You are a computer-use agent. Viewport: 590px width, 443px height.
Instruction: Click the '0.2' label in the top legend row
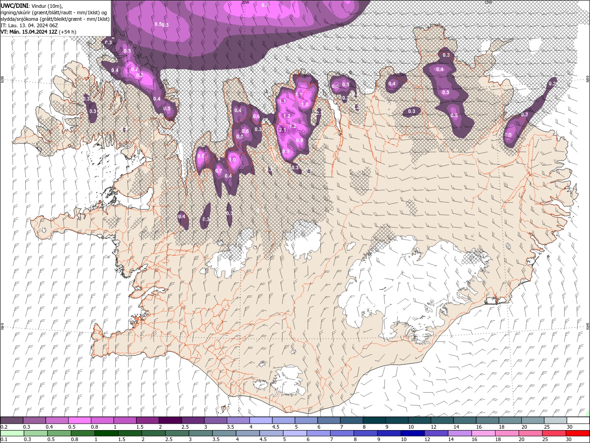tap(3, 427)
